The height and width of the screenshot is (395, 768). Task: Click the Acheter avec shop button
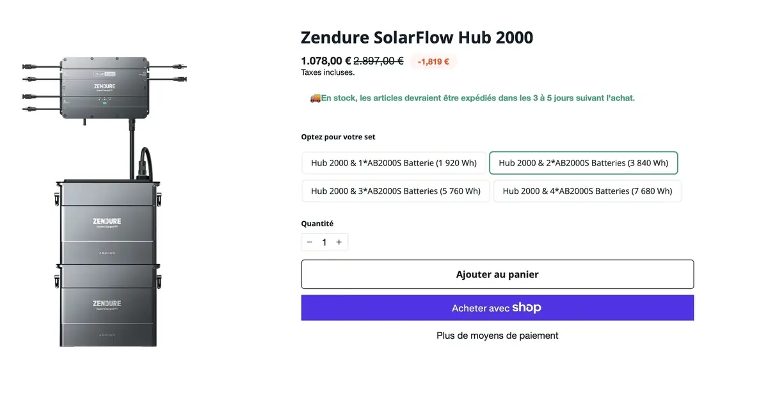497,307
